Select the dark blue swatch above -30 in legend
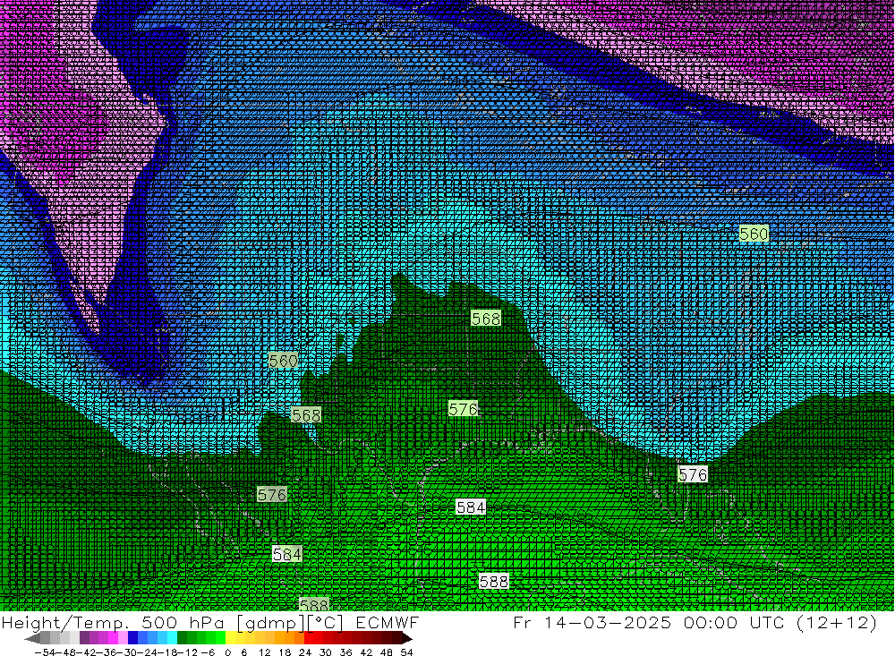Viewport: 895px width, 656px height. 133,638
